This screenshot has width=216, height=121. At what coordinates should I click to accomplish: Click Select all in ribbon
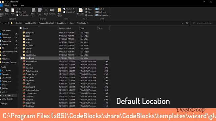click(100, 9)
